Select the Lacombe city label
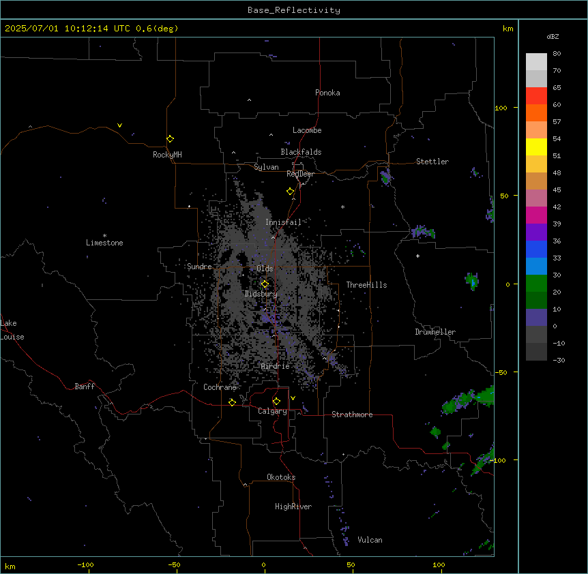This screenshot has width=588, height=574. point(307,130)
